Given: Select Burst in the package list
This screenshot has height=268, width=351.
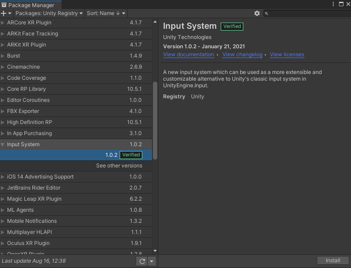Looking at the screenshot, I should (76, 56).
